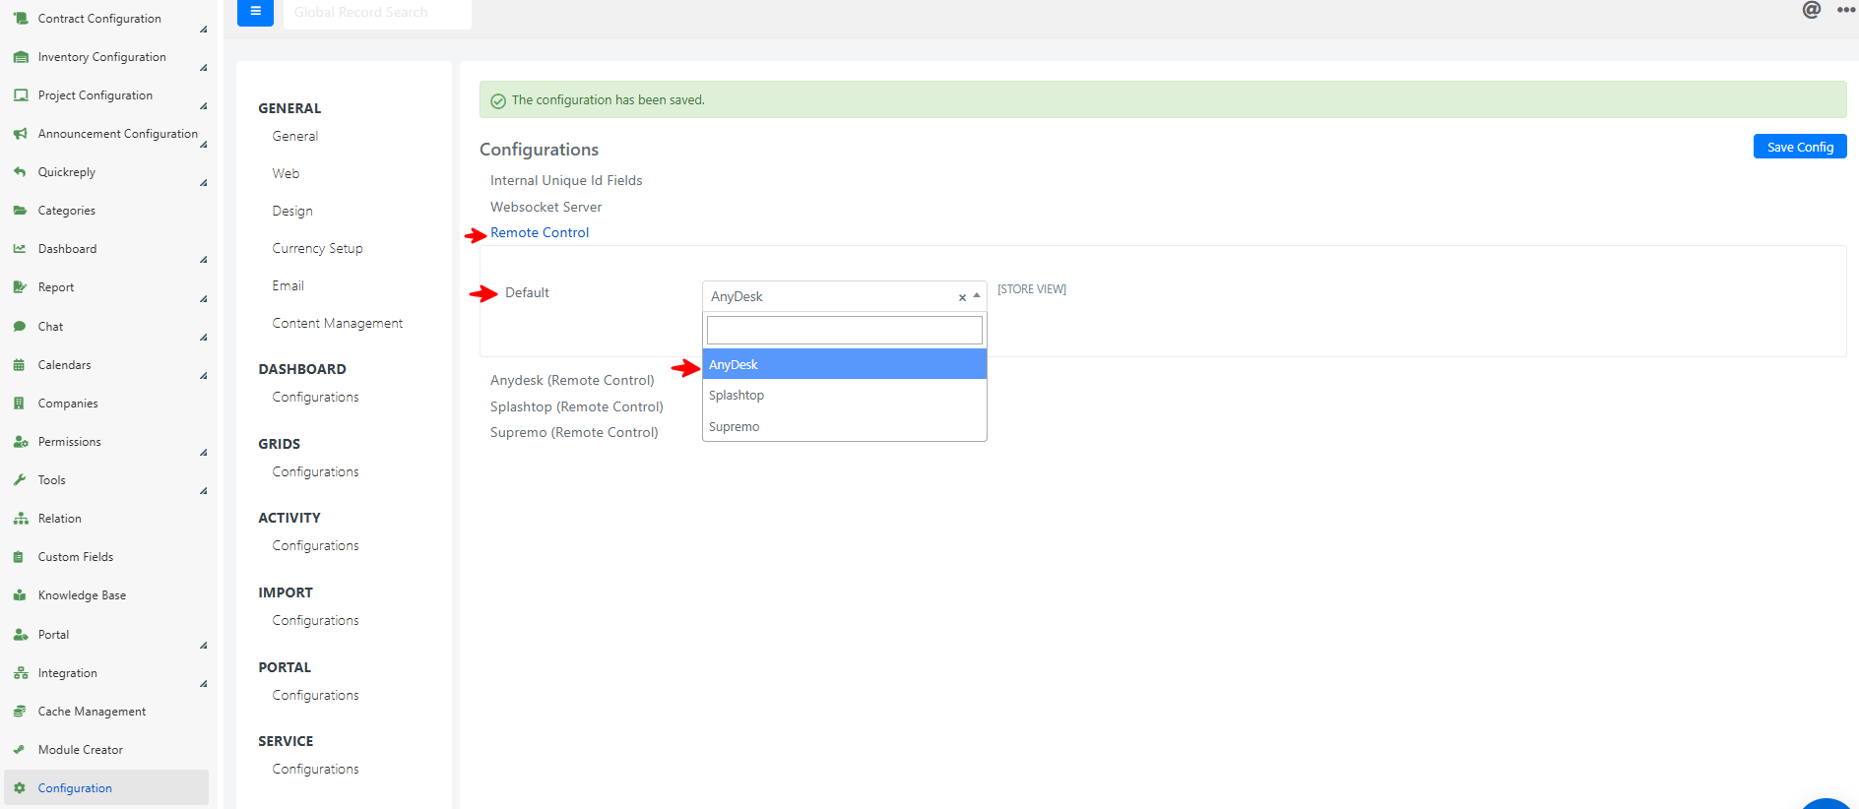The image size is (1859, 809).
Task: Click the dropdown search input field
Action: [x=845, y=330]
